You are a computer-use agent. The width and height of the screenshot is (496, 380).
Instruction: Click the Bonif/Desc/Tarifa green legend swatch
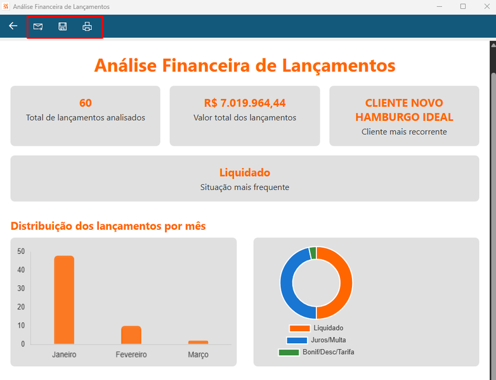point(289,352)
